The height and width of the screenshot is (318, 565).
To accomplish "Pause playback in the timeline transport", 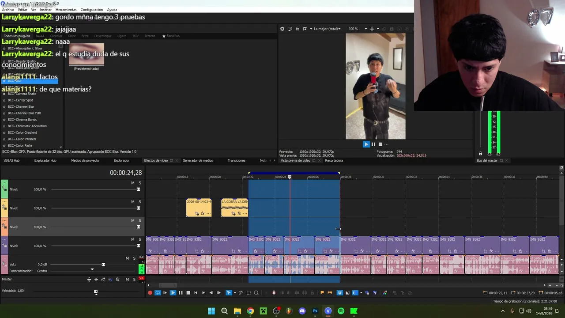I will coord(181,292).
